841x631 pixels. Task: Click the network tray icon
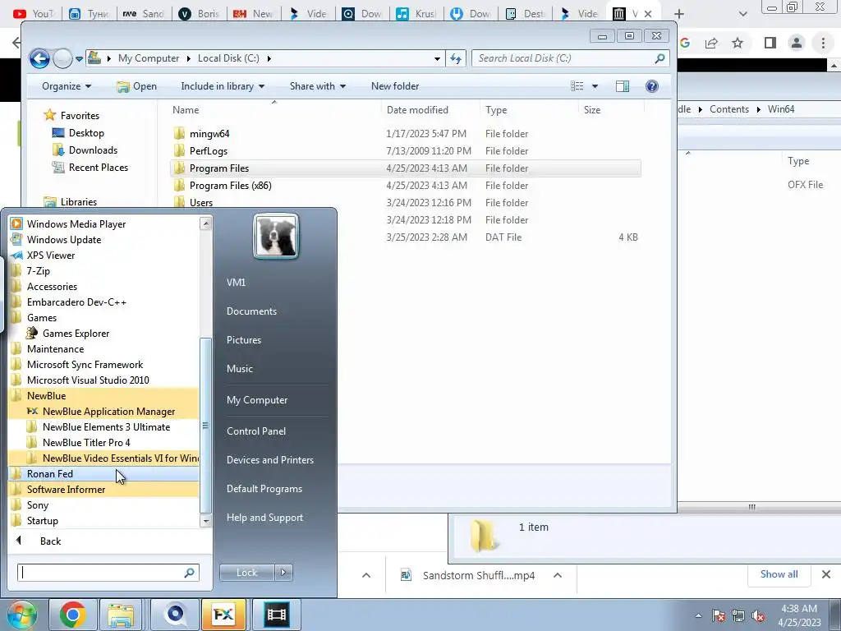click(738, 616)
